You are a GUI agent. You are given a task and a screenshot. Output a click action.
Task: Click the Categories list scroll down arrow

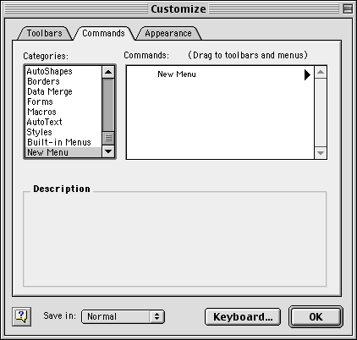tap(108, 151)
